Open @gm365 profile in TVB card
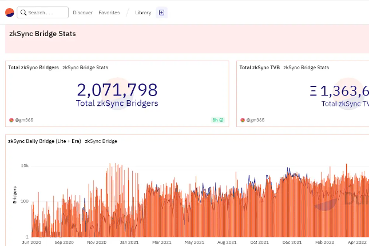Screen dimensions: 369x246 coord(255,120)
